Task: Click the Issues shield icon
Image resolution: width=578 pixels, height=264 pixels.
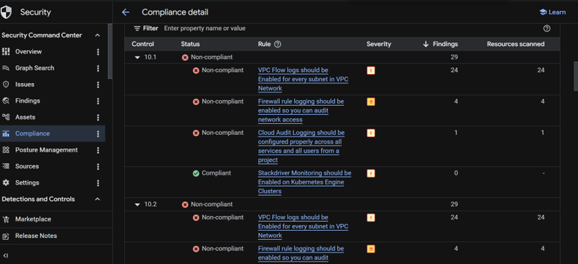Action: (x=6, y=84)
